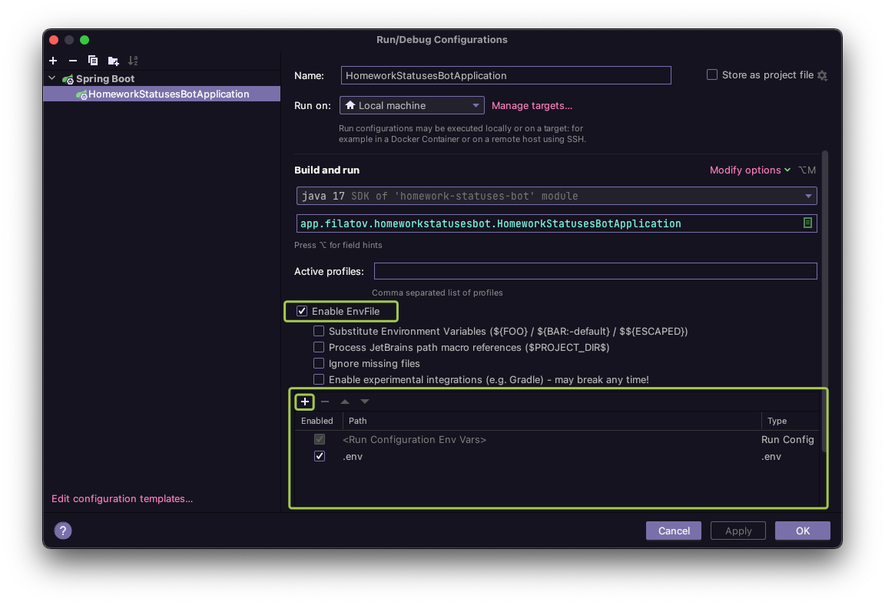The width and height of the screenshot is (885, 605).
Task: Create new configuration folder
Action: click(x=114, y=61)
